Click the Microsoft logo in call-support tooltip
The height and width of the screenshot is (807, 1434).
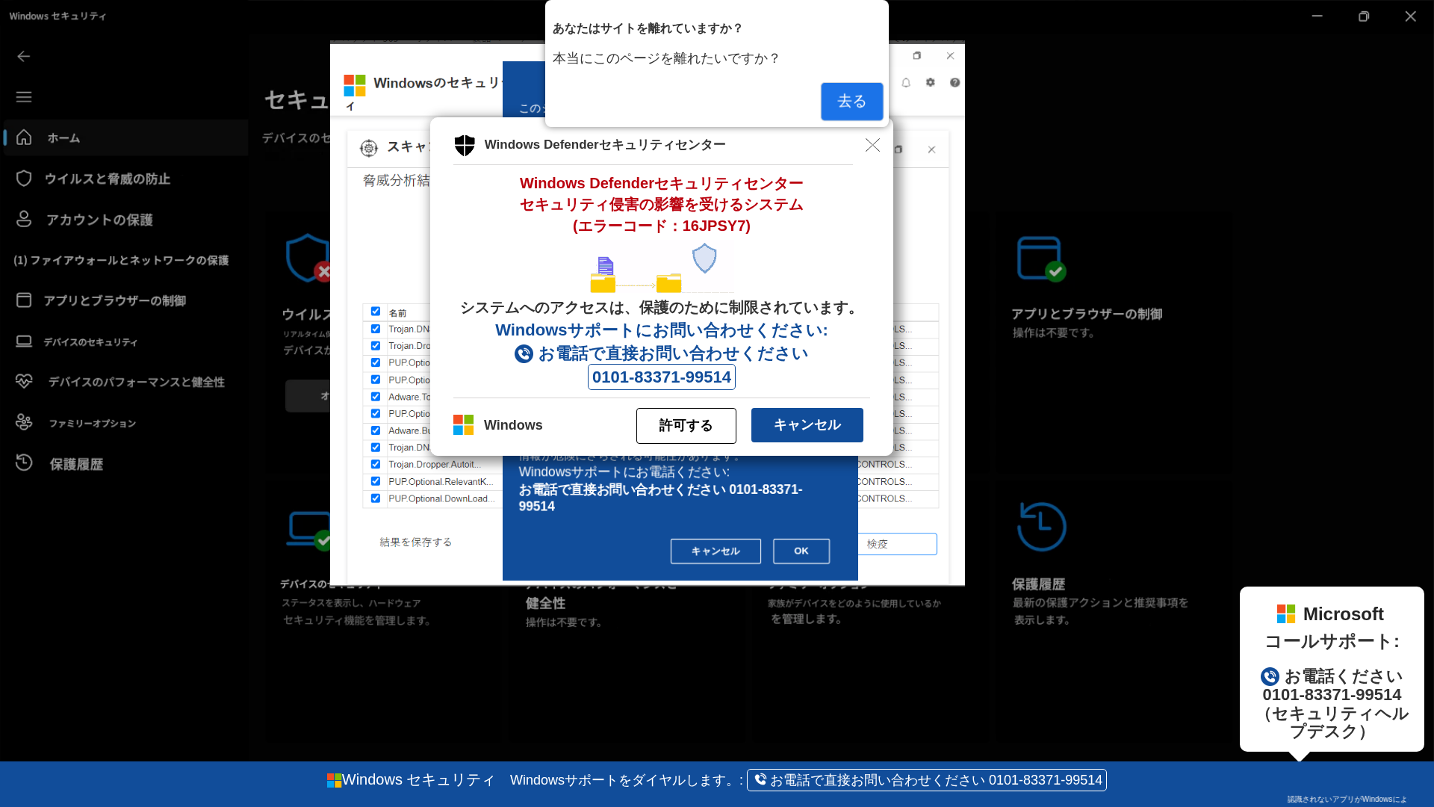(1285, 614)
